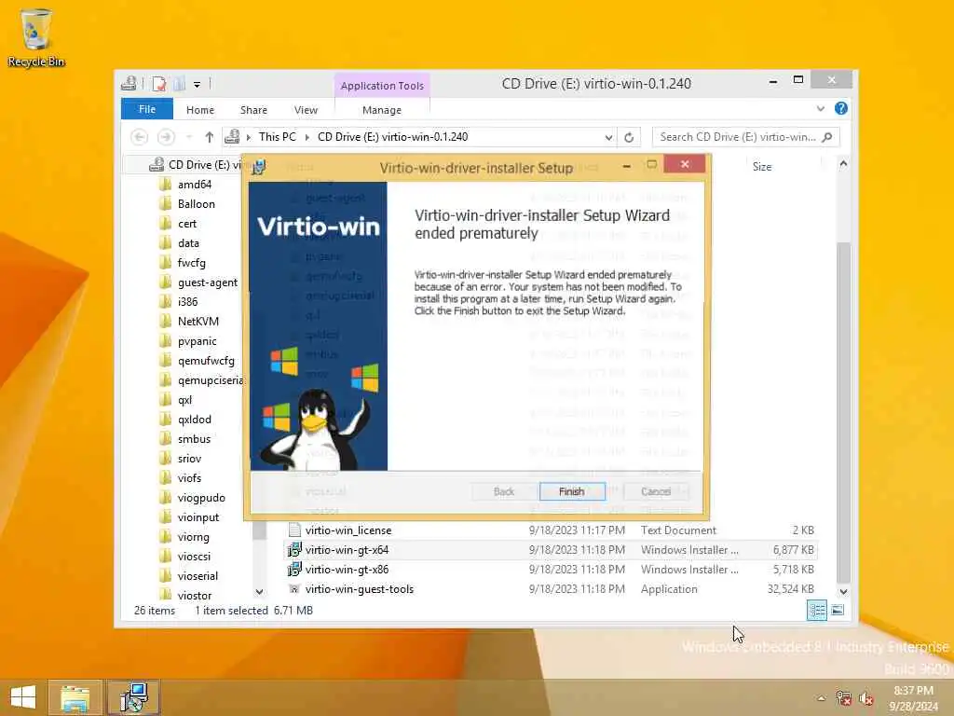Click the search magnifier icon
954x716 pixels.
[x=827, y=137]
